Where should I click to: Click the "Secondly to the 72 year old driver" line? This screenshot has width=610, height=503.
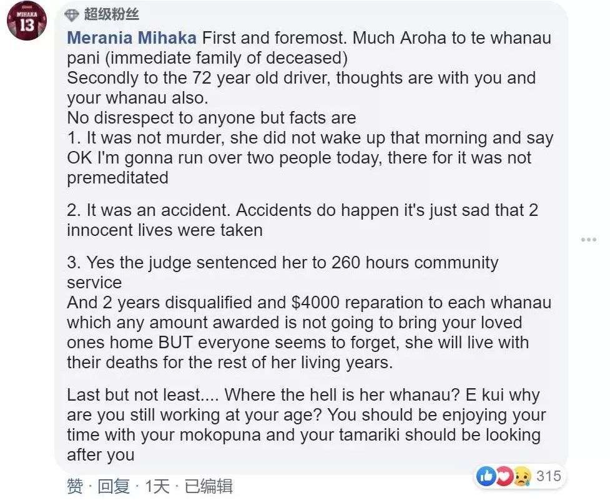tap(301, 79)
